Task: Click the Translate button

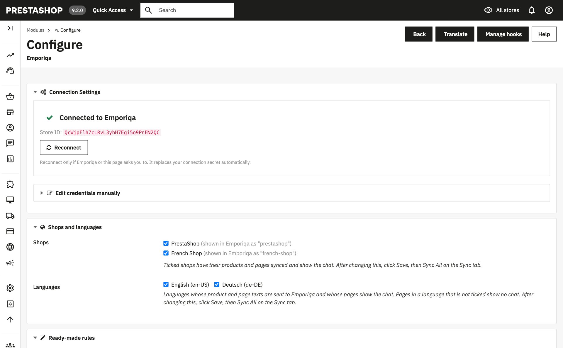Action: (x=455, y=34)
